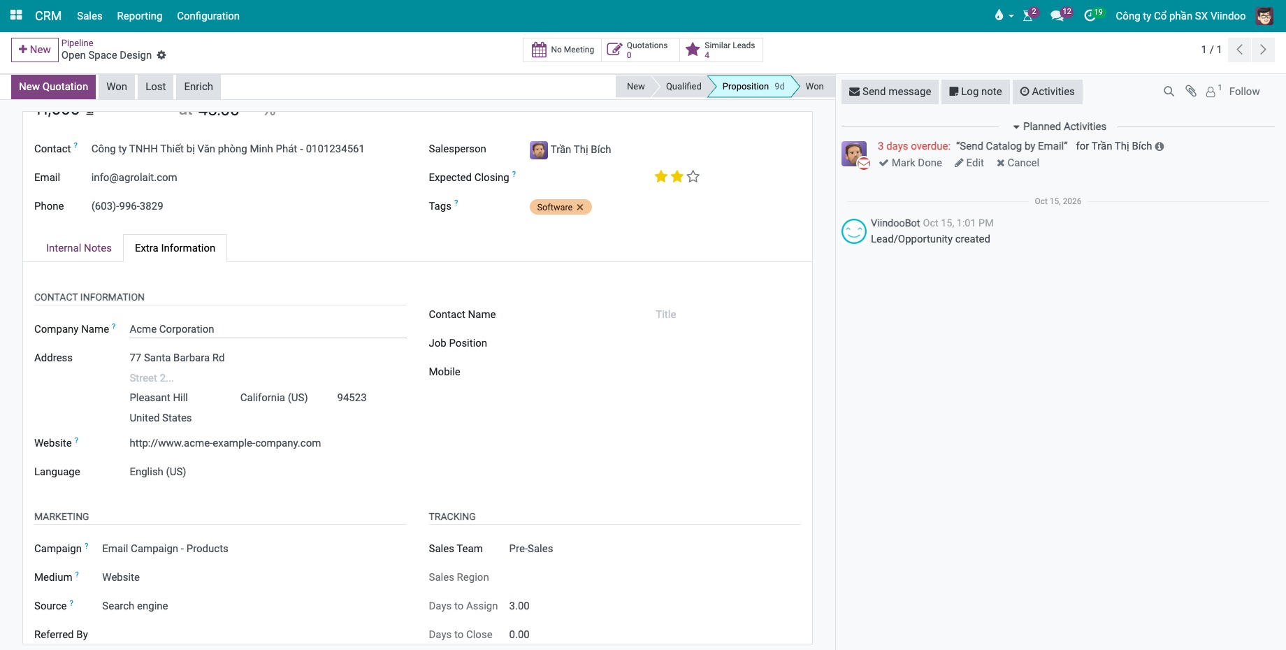Mark Done the overdue activity
Viewport: 1286px width, 650px height.
[911, 163]
